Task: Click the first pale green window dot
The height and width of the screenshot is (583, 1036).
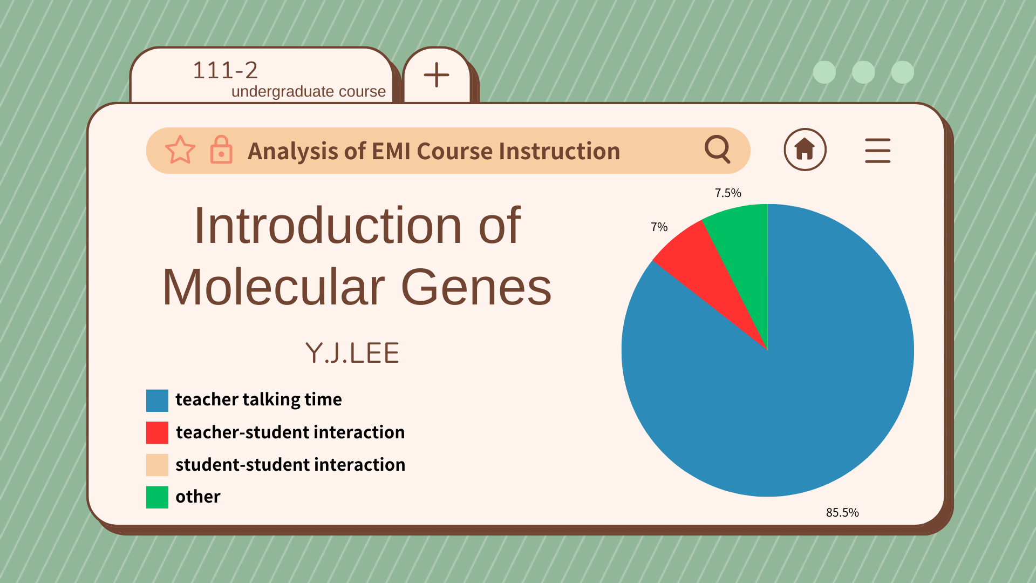Action: tap(824, 72)
